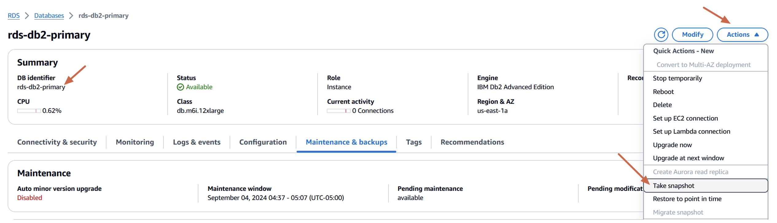Click Reboot in the Actions menu

663,92
